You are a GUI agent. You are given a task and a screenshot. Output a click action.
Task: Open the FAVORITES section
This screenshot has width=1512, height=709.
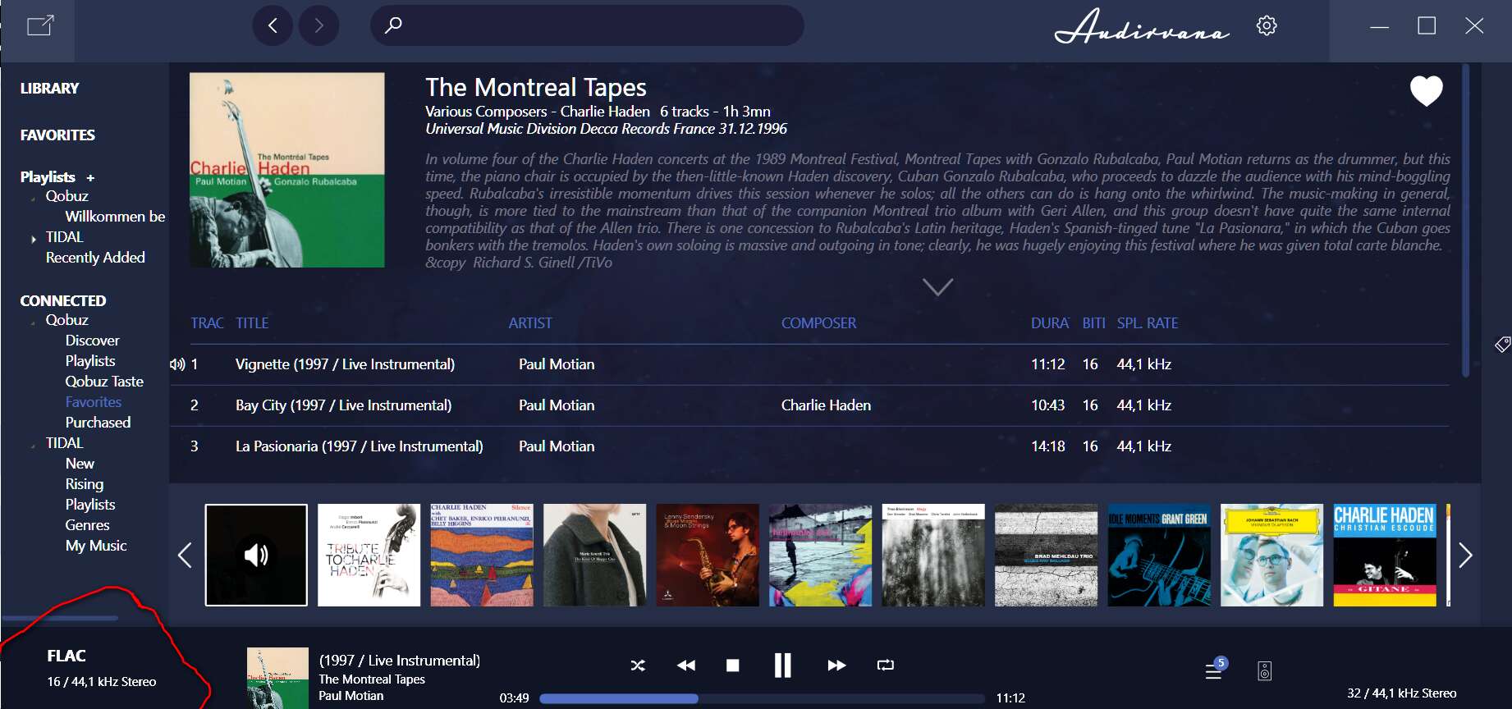pyautogui.click(x=57, y=135)
